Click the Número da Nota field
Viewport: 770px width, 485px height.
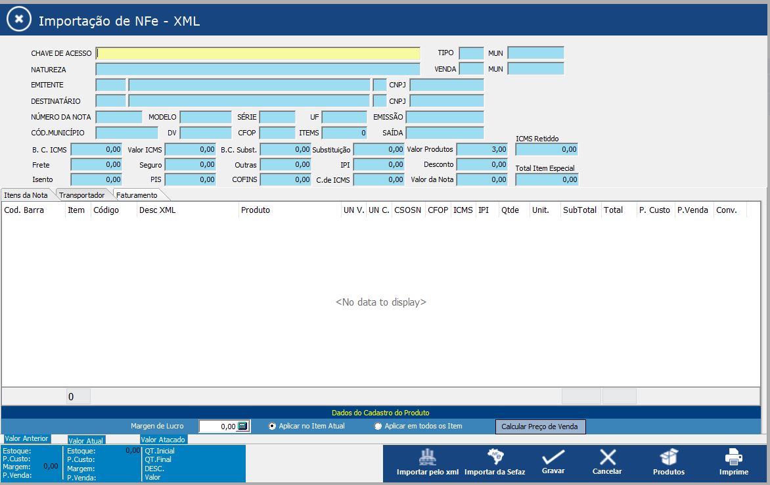click(119, 117)
